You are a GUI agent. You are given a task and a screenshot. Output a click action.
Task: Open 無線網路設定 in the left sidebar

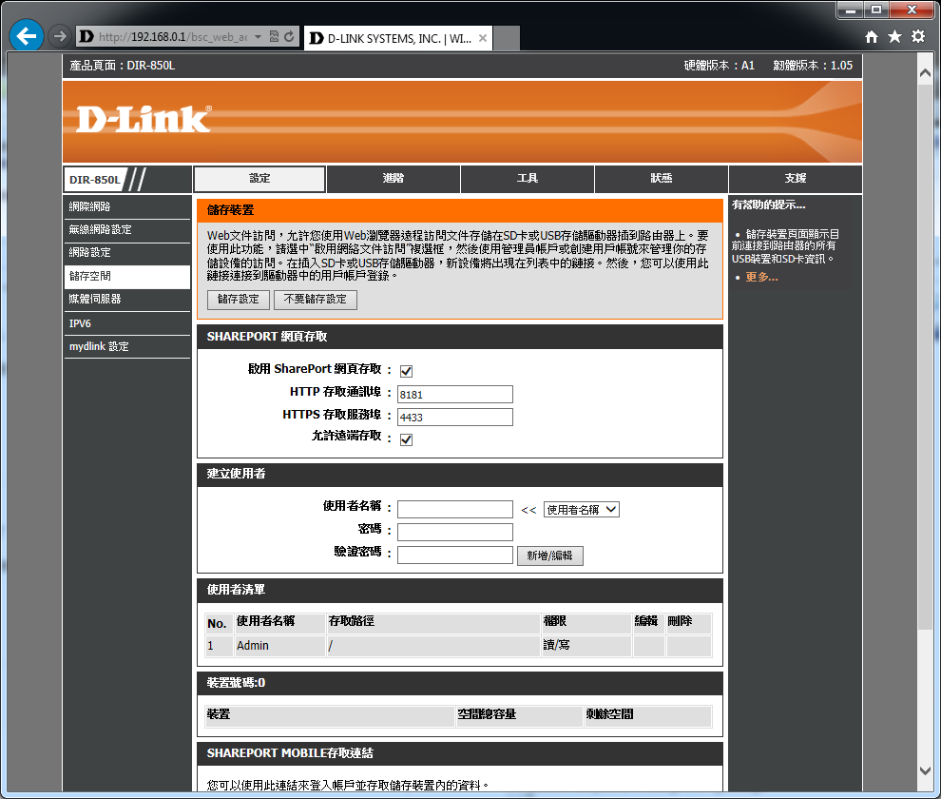tap(101, 229)
